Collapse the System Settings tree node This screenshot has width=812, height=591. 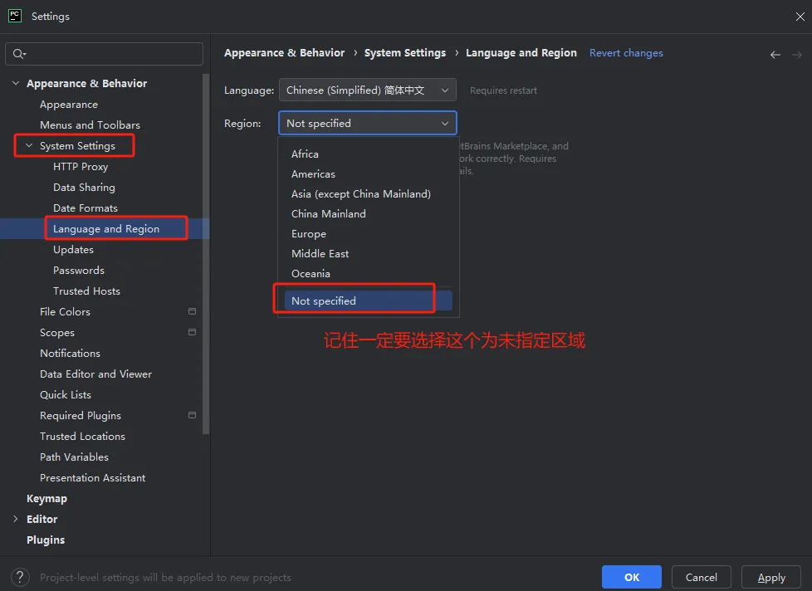tap(29, 146)
